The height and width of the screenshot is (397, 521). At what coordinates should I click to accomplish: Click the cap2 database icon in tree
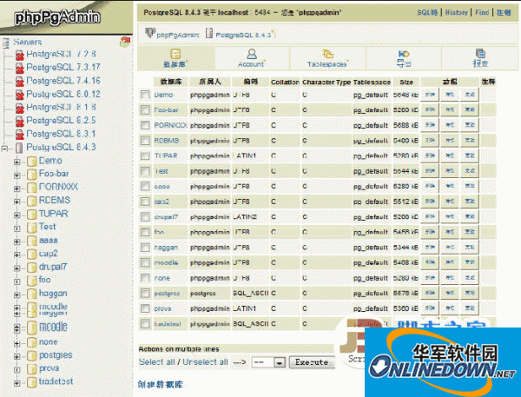pos(31,254)
